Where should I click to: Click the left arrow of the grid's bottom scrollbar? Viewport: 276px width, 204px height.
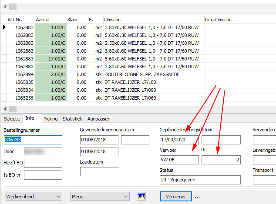5,109
